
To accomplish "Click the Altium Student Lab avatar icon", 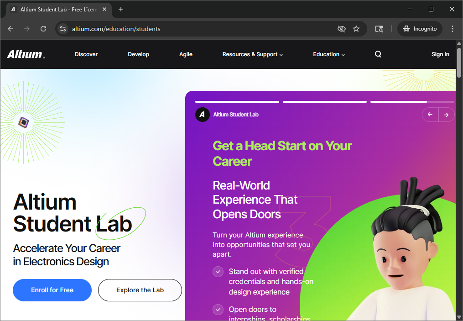I will click(203, 115).
